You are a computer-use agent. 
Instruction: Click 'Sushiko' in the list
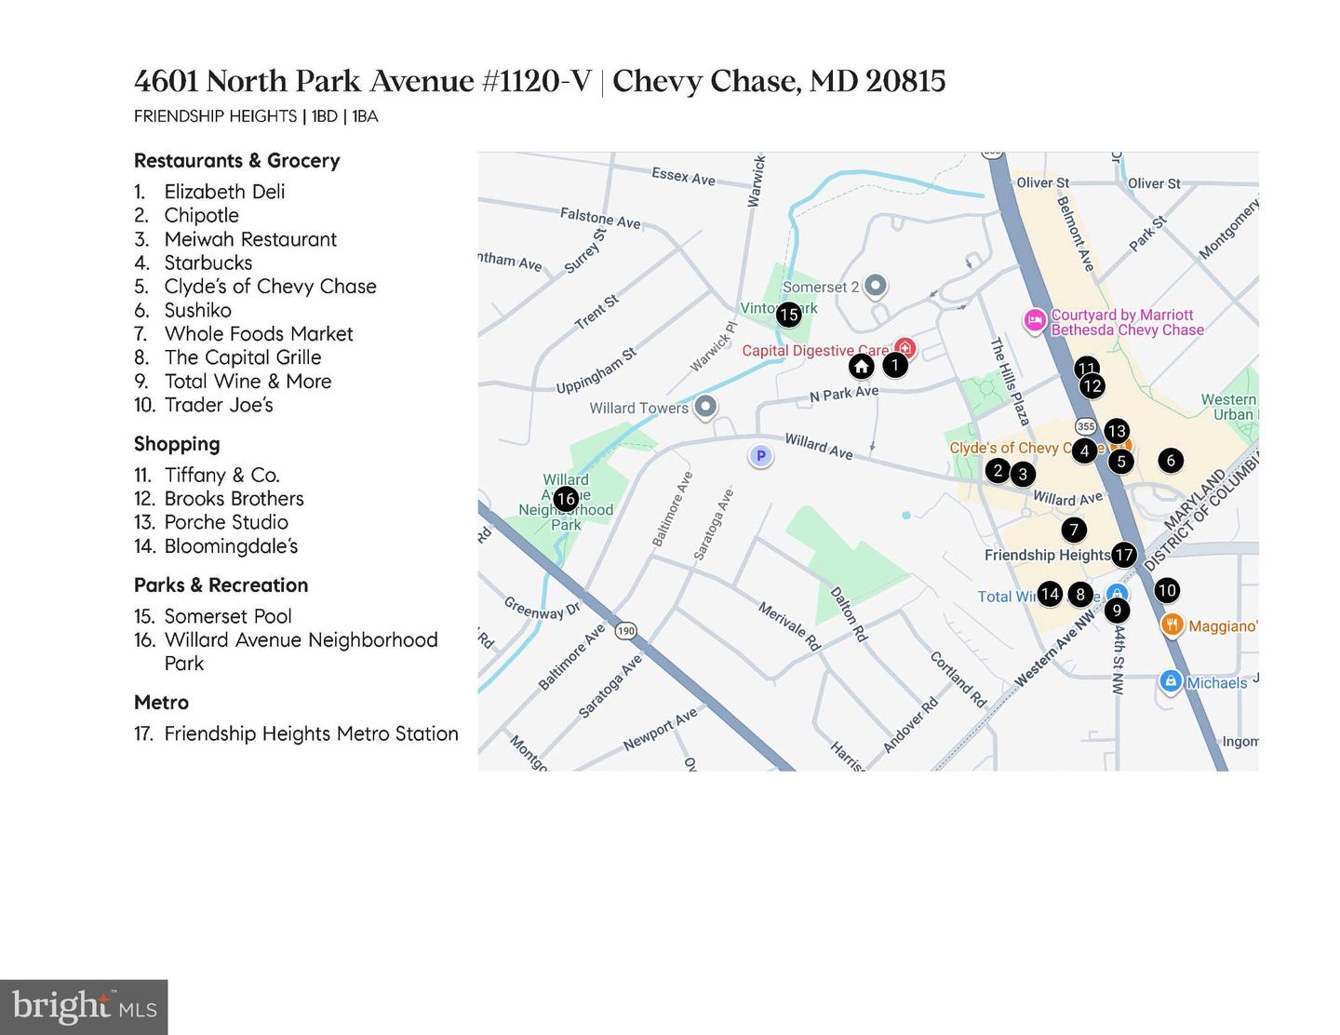(198, 310)
